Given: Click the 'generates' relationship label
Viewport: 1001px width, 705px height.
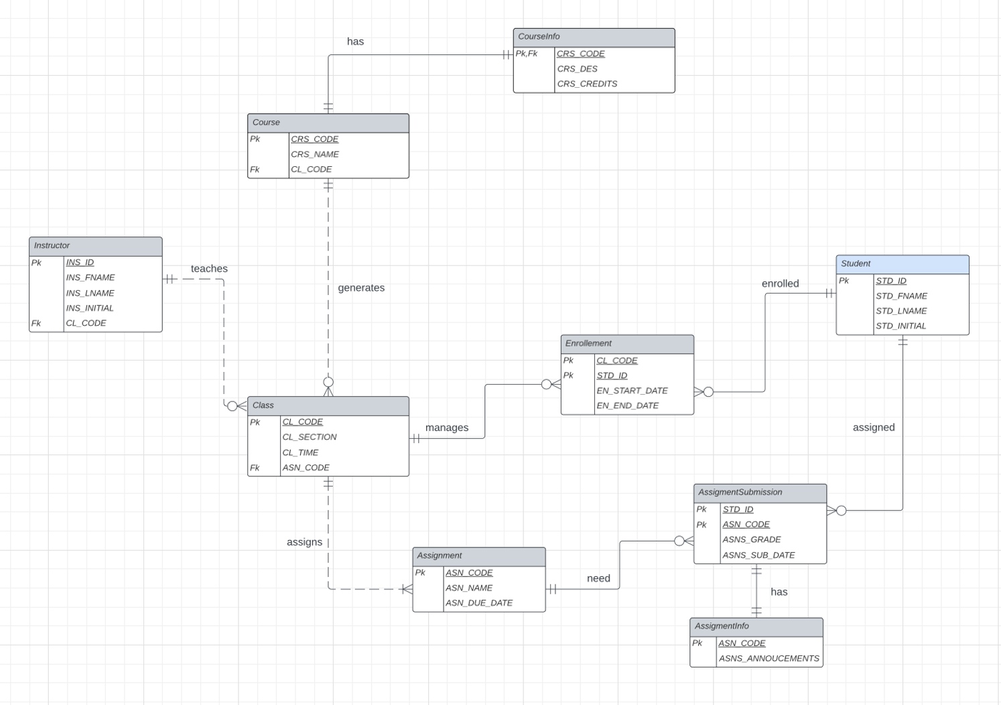Looking at the screenshot, I should [362, 287].
